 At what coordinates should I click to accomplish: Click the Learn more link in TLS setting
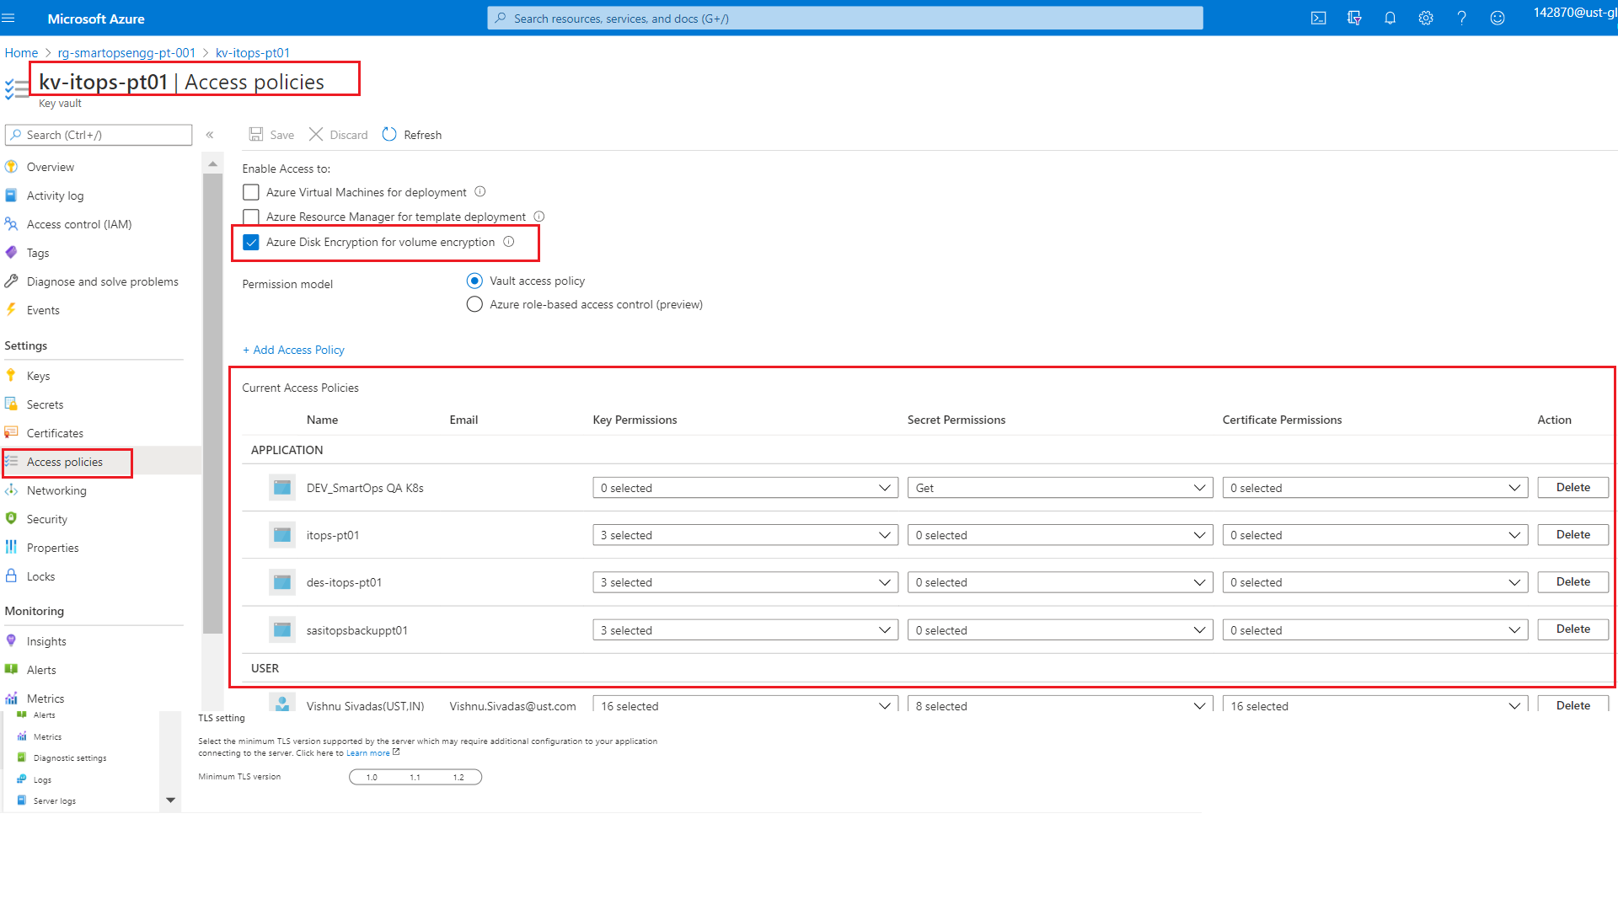click(x=368, y=753)
